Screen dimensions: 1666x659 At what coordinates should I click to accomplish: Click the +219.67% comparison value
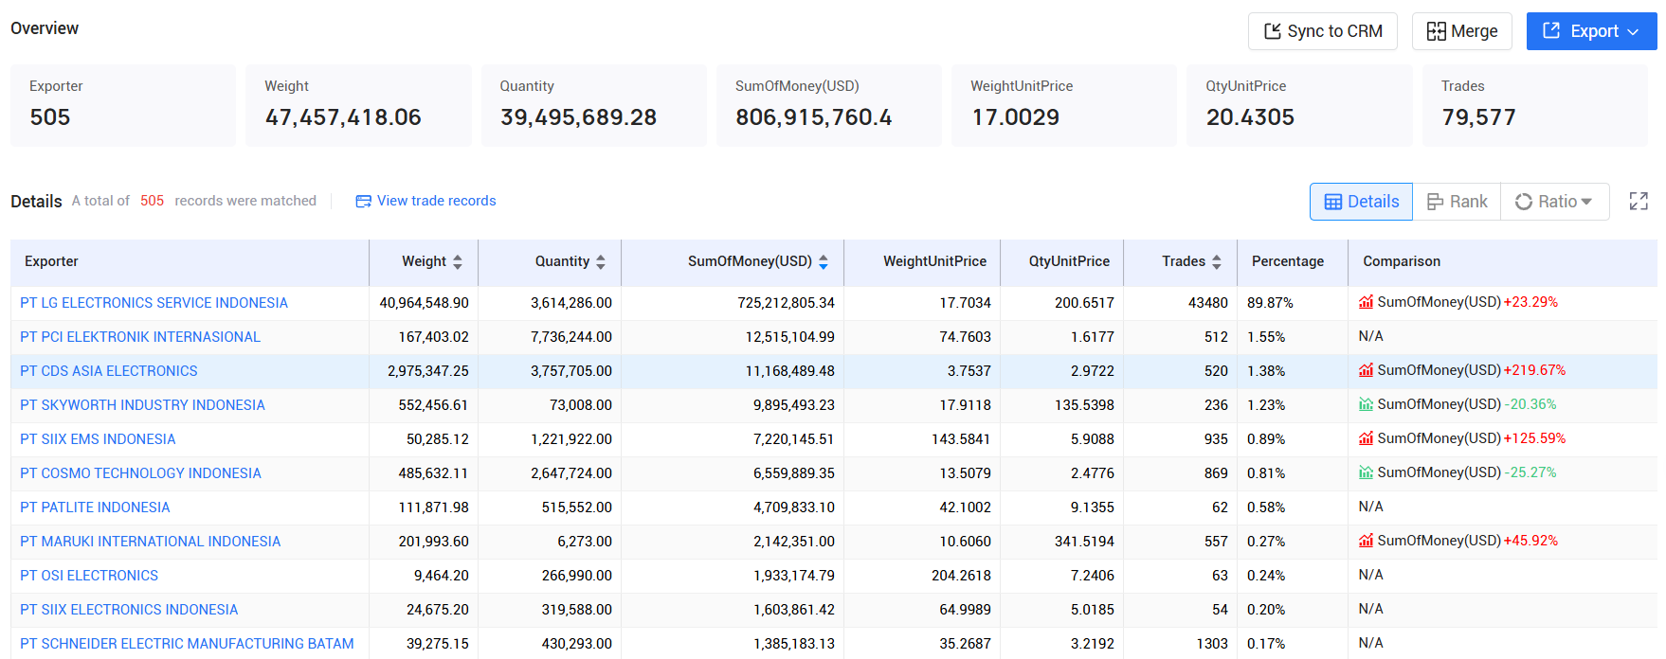[1534, 370]
